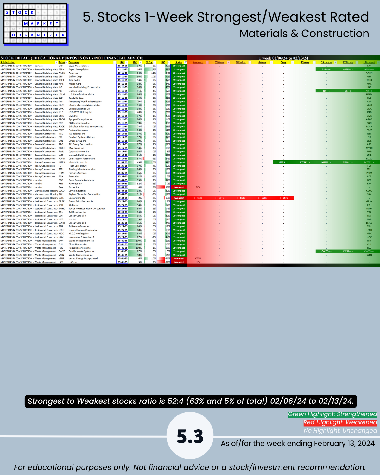Open the Ticker column filter dropdown
Screen dimensions: 380x475
coord(66,62)
